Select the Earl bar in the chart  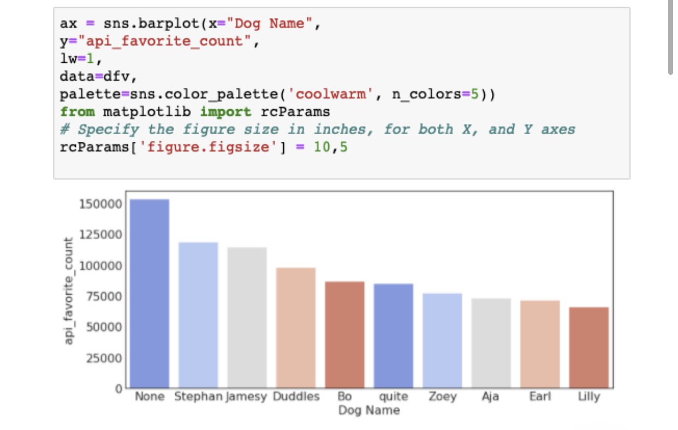pos(539,344)
